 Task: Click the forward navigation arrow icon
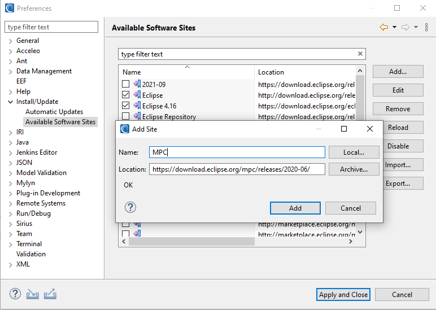(x=406, y=27)
